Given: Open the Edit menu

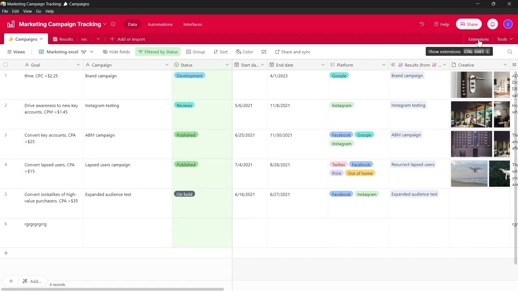Looking at the screenshot, I should [x=15, y=11].
